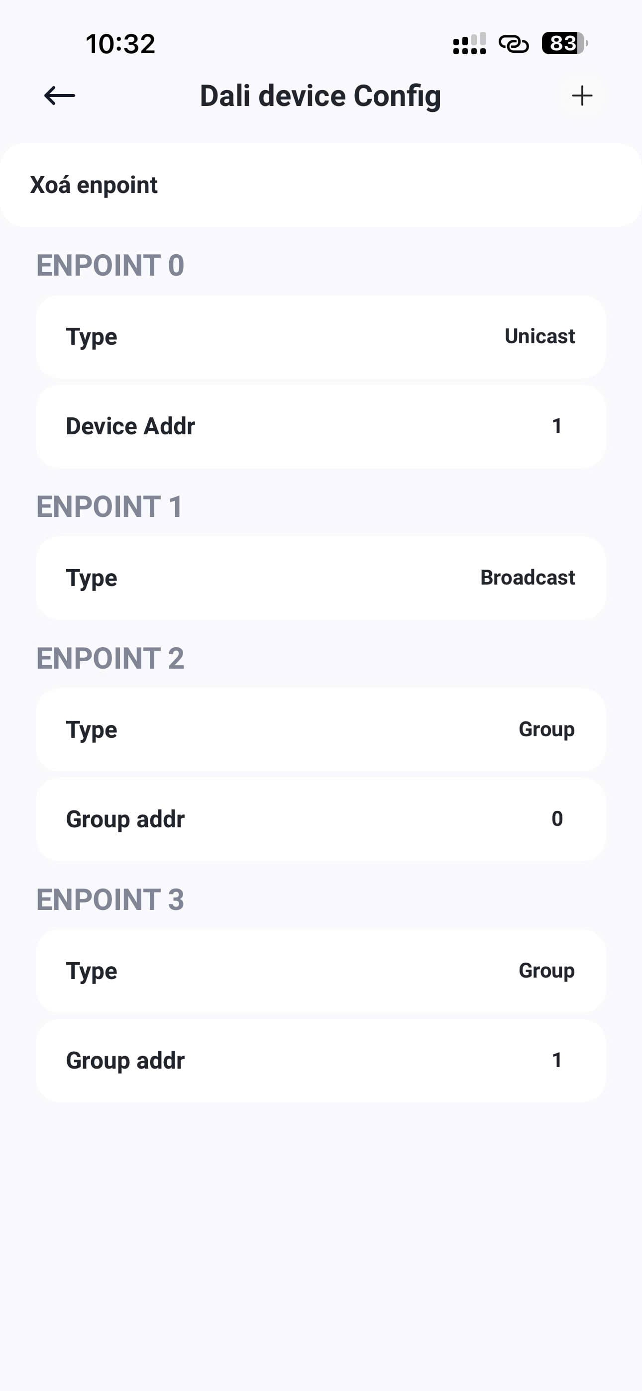Tap the battery indicator in status bar

tap(564, 43)
